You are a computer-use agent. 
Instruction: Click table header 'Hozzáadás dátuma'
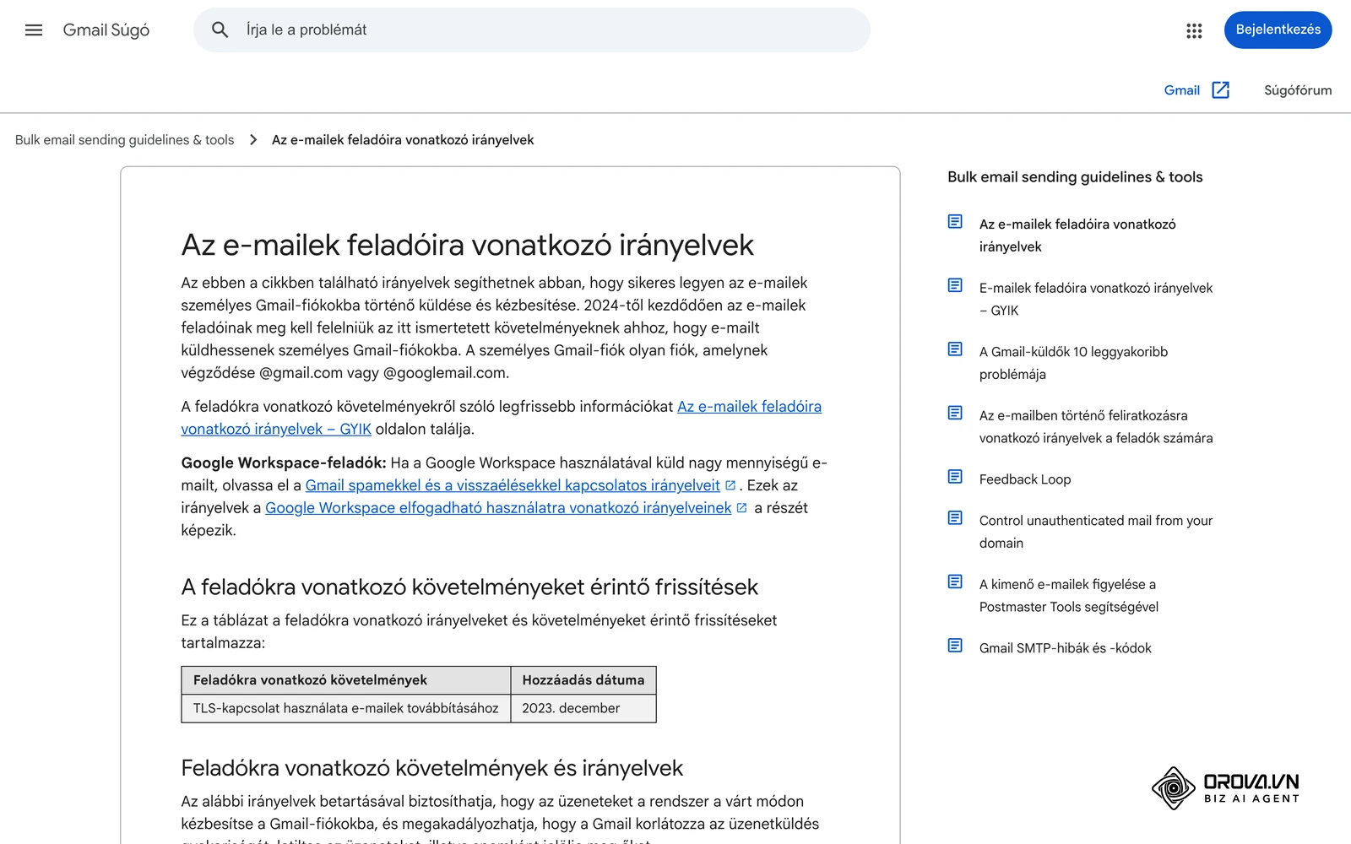[583, 680]
